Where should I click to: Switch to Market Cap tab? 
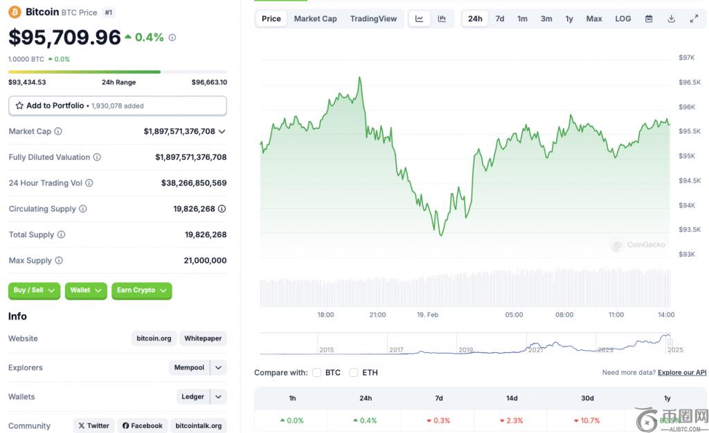pos(315,19)
